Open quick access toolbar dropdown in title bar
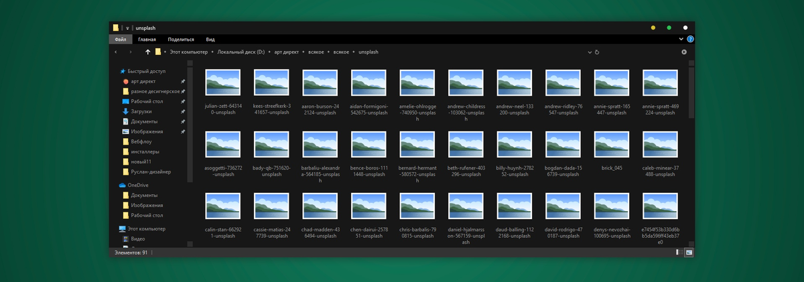Screen dimensions: 804x282 [127, 28]
